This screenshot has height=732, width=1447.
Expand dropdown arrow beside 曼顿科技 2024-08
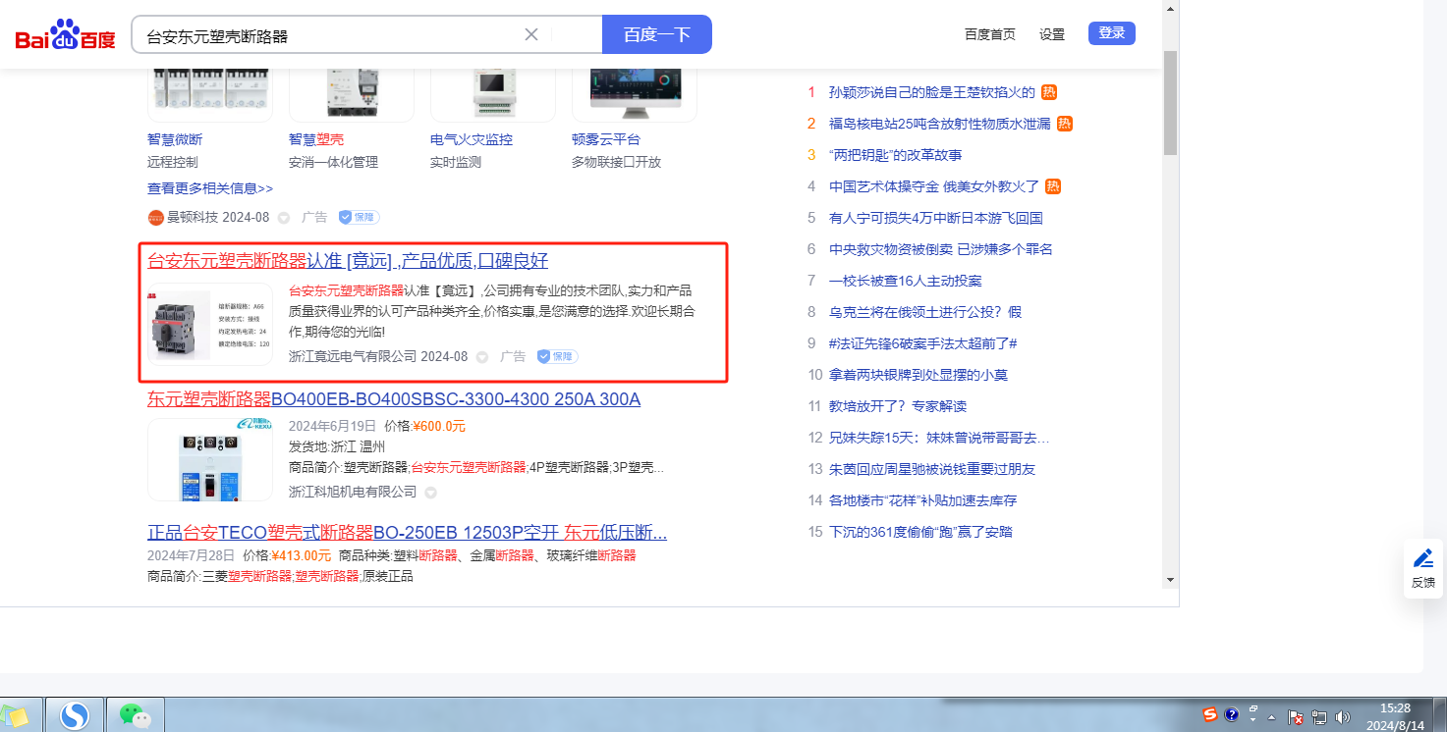click(284, 218)
